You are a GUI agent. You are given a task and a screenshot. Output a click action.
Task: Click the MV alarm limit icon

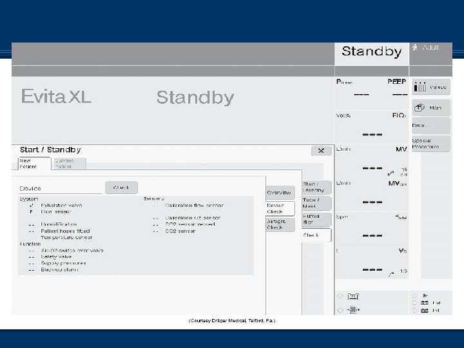tap(391, 173)
